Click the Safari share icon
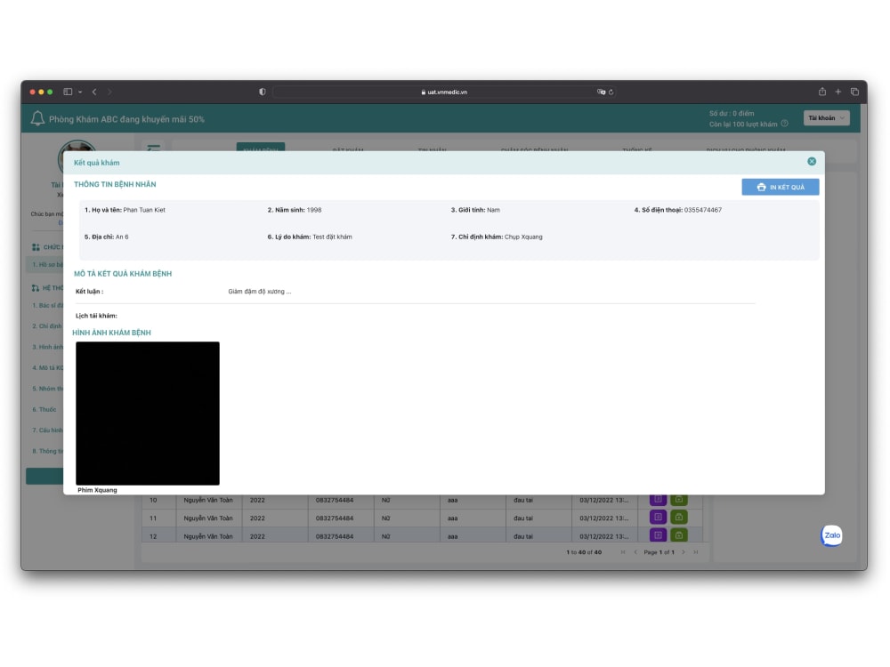The height and width of the screenshot is (667, 890). (821, 92)
